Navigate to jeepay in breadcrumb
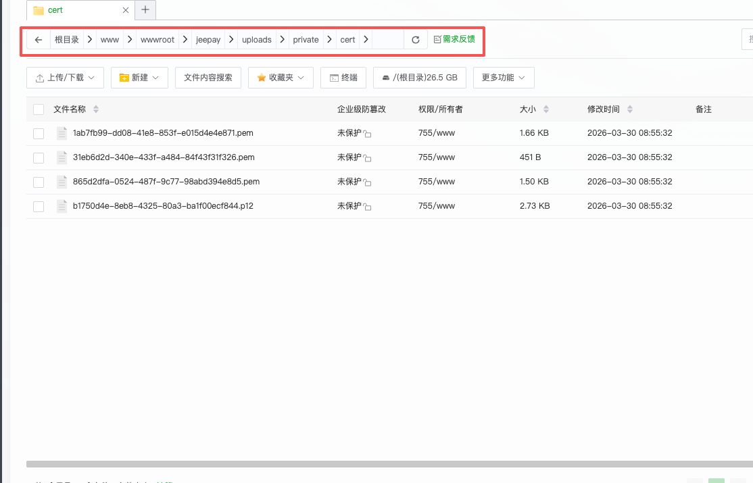The height and width of the screenshot is (483, 753). point(208,40)
